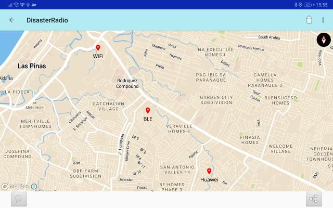Click the Rodriguez Compound map label
333x208 pixels.
click(127, 84)
